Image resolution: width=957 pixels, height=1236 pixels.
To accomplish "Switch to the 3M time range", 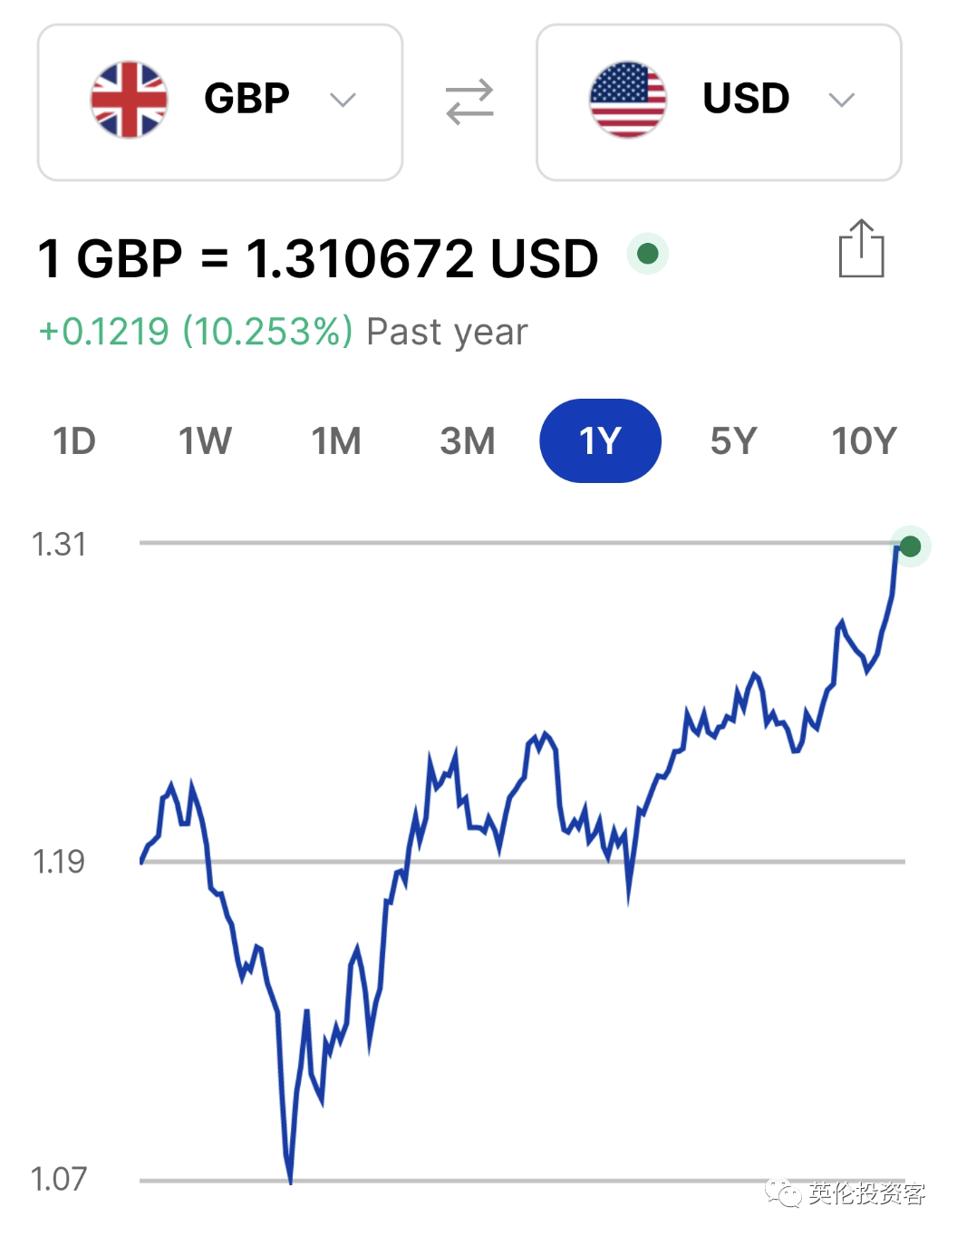I will pos(468,441).
